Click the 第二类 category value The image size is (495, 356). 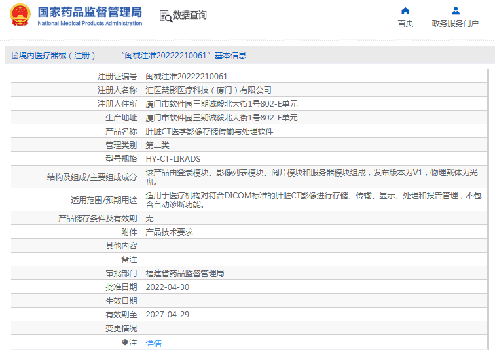tap(157, 145)
